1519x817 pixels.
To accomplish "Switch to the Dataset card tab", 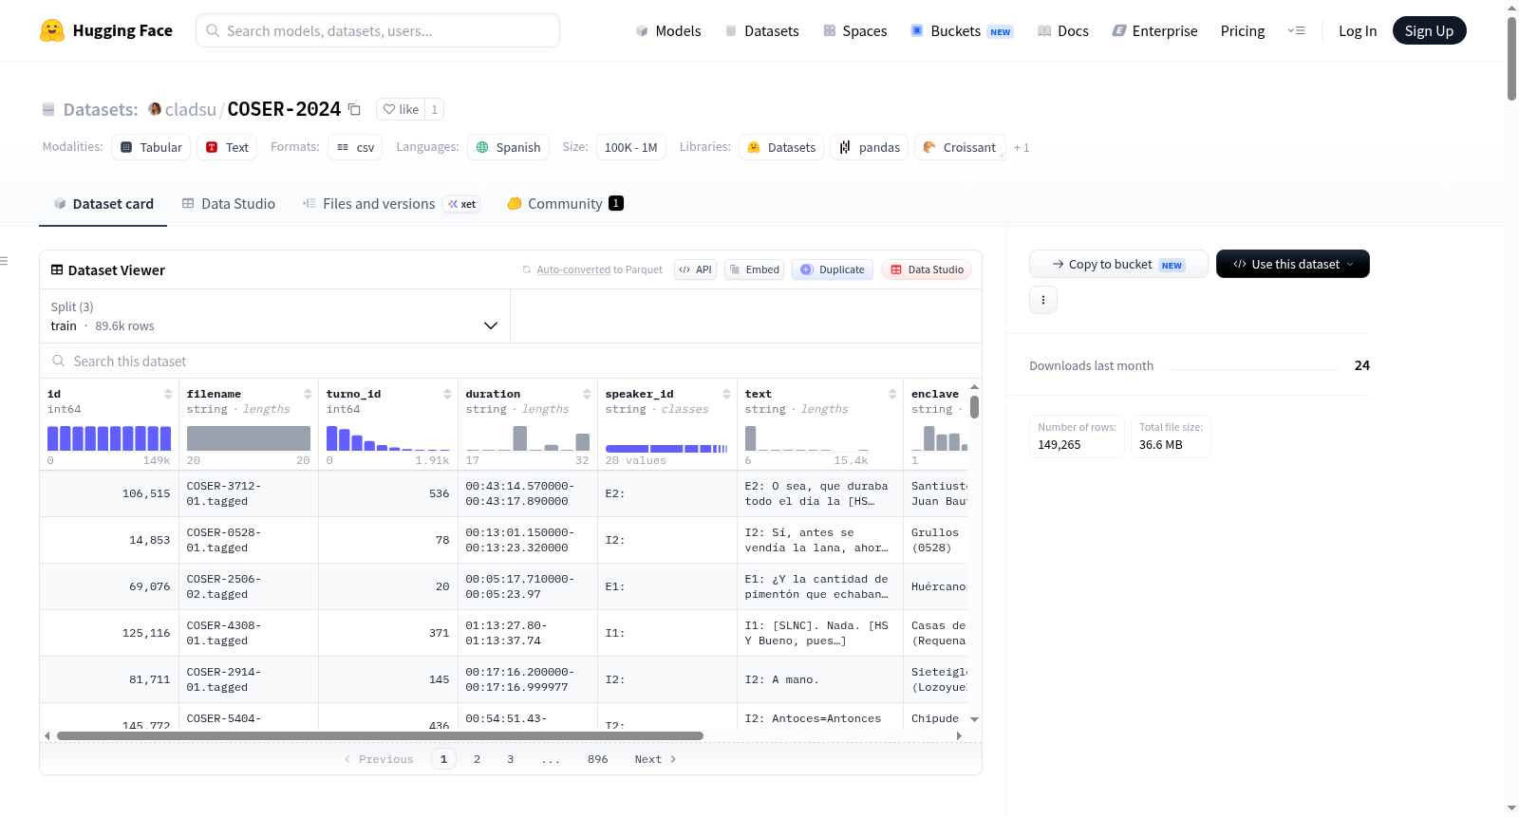I will pos(103,203).
